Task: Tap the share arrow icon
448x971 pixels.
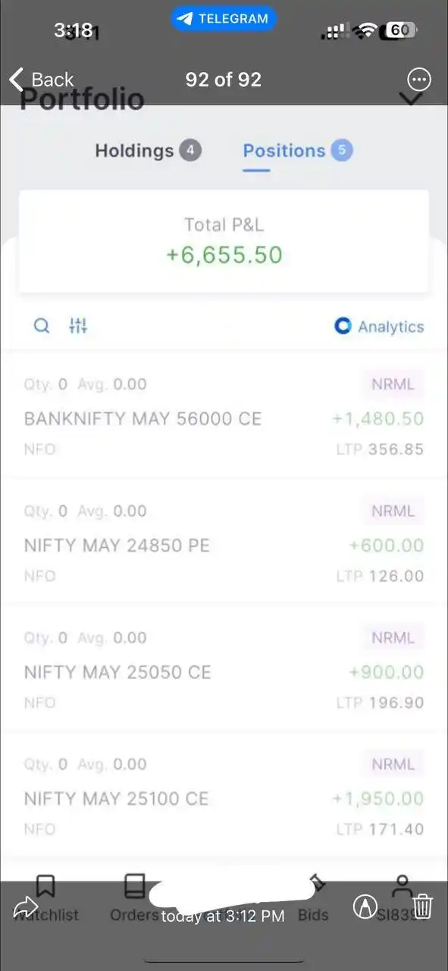Action: point(26,907)
